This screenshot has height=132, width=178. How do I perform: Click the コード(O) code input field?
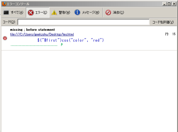click(84, 22)
